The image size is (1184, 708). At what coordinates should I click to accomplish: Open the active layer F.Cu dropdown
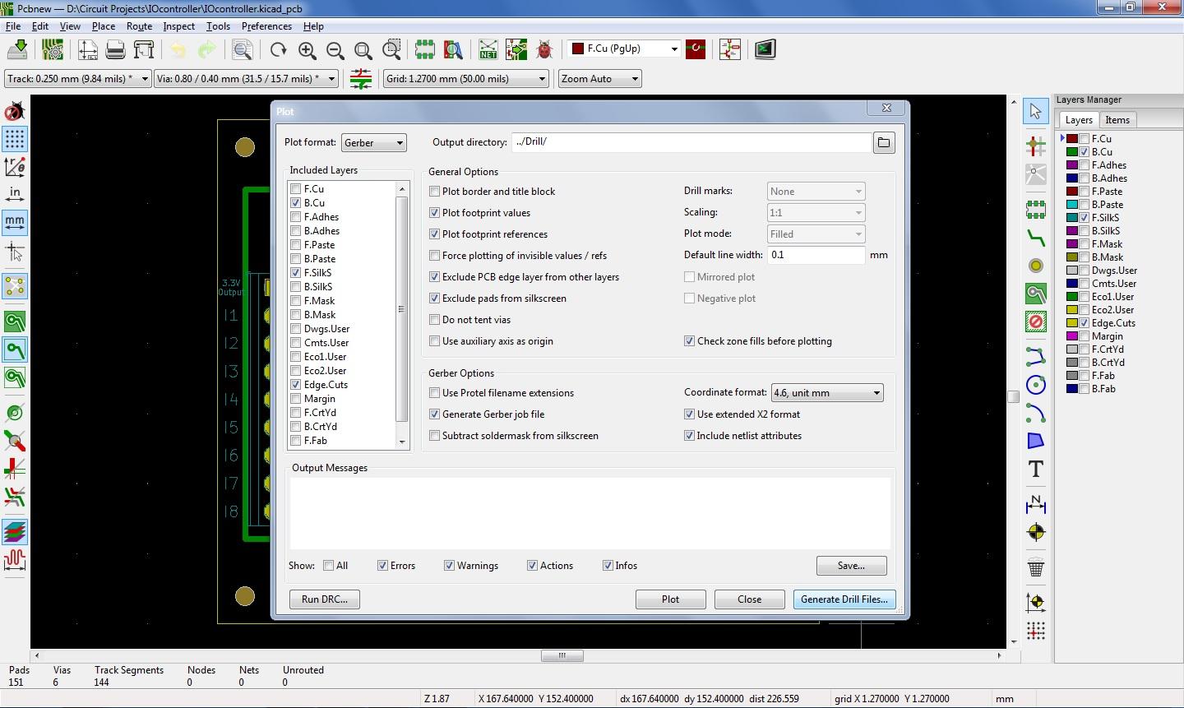(x=625, y=49)
